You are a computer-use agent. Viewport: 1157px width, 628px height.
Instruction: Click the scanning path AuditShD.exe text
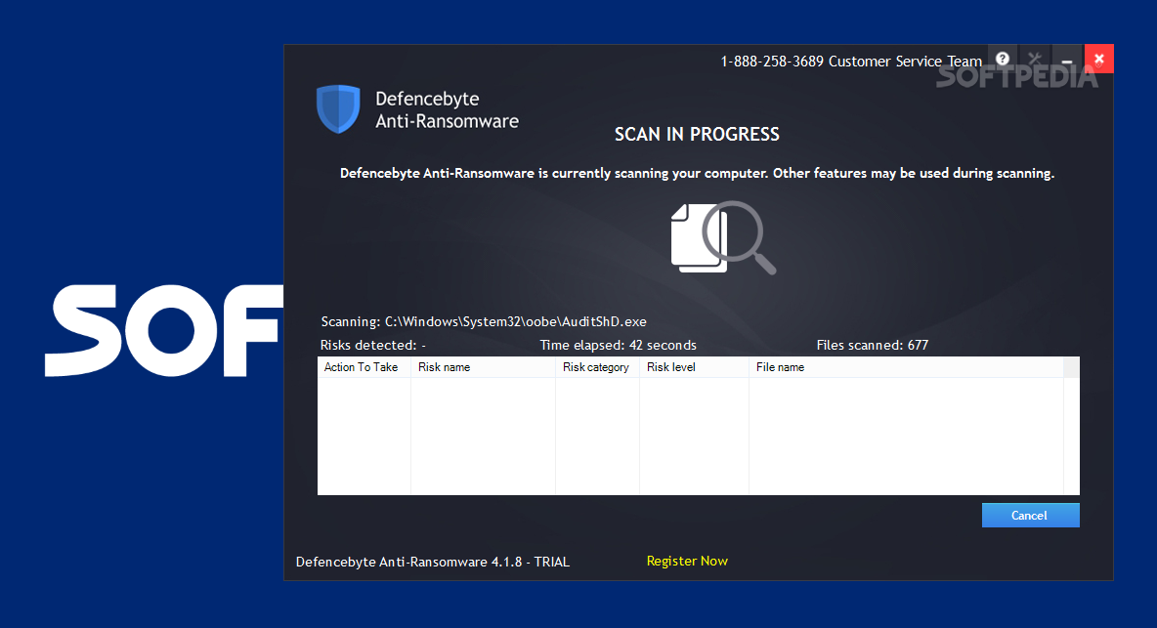coord(484,321)
